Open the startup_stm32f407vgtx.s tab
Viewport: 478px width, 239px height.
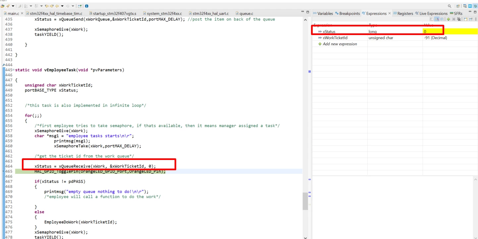(x=113, y=14)
